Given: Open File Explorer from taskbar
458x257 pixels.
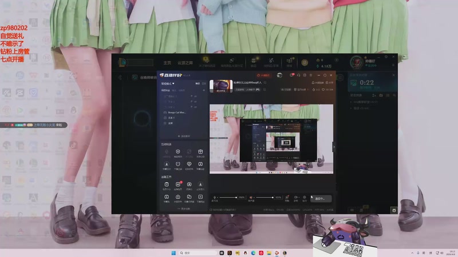Looking at the screenshot, I should coord(269,253).
